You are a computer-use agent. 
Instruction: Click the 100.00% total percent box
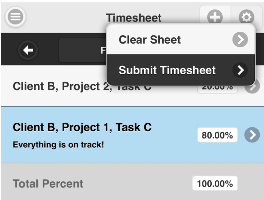(x=215, y=183)
